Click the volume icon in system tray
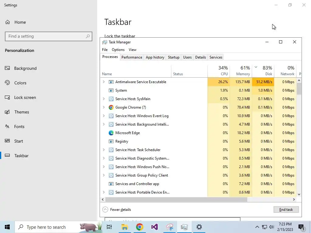Screen dimensions: 311x233 coord(272,227)
